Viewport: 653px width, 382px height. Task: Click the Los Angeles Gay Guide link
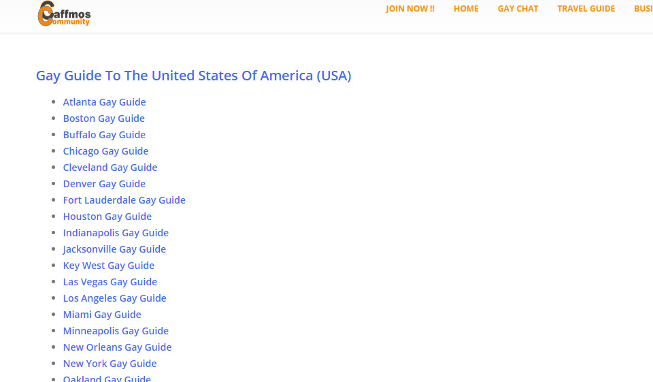click(x=114, y=298)
